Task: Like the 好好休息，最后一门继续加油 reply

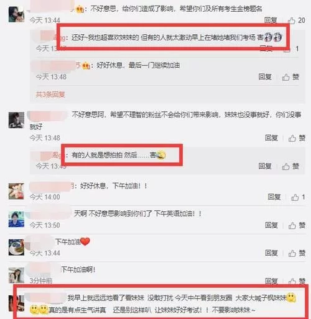Action: click(x=290, y=77)
